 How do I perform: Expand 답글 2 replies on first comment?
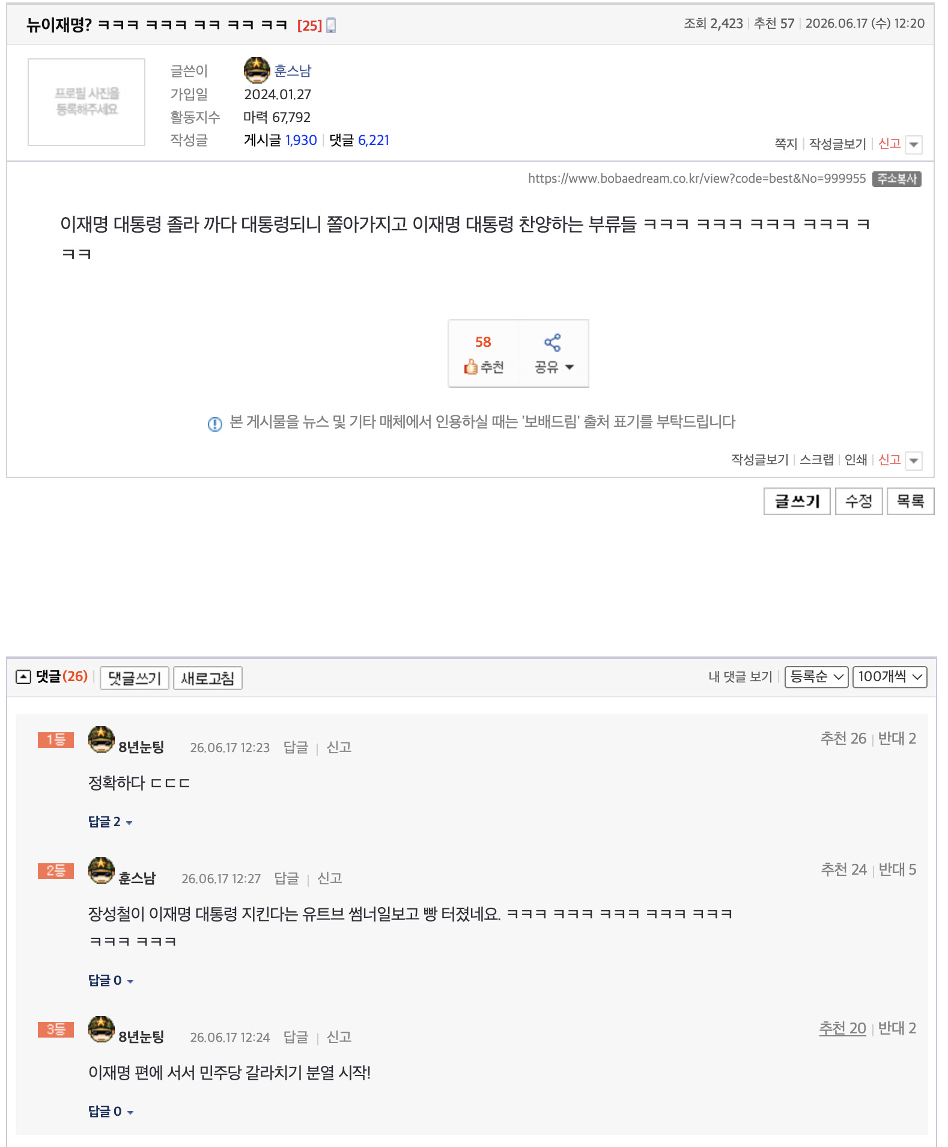[x=110, y=821]
